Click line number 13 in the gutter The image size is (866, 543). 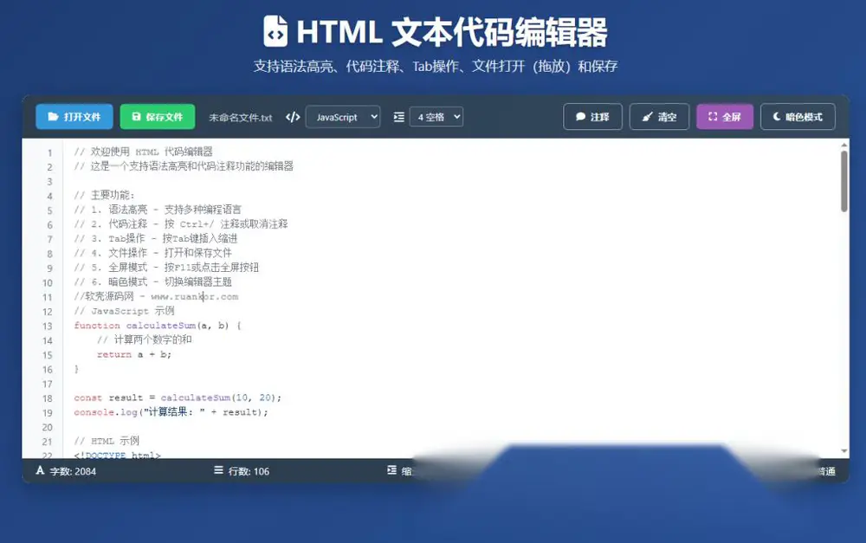[48, 326]
